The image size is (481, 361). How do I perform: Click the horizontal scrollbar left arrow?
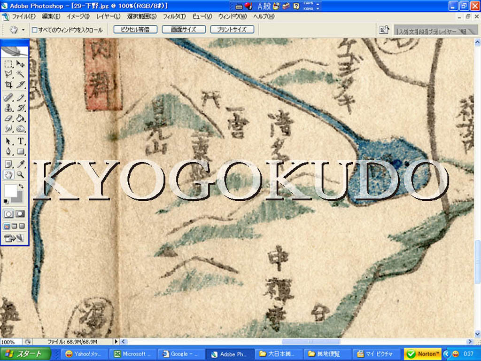pos(124,341)
